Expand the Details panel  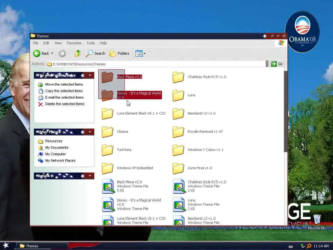coord(90,176)
